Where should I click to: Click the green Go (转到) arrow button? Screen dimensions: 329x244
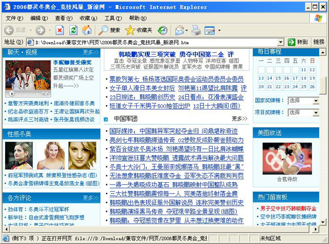(297, 42)
